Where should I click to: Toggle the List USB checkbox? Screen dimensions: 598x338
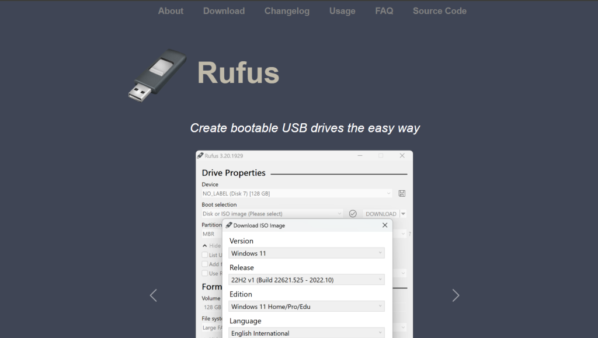204,255
